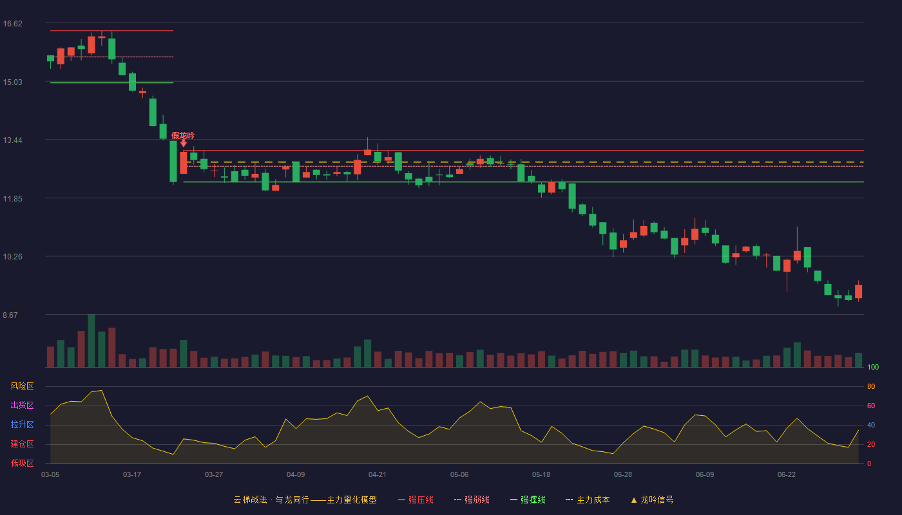Select the 出货区 zone label

(22, 406)
